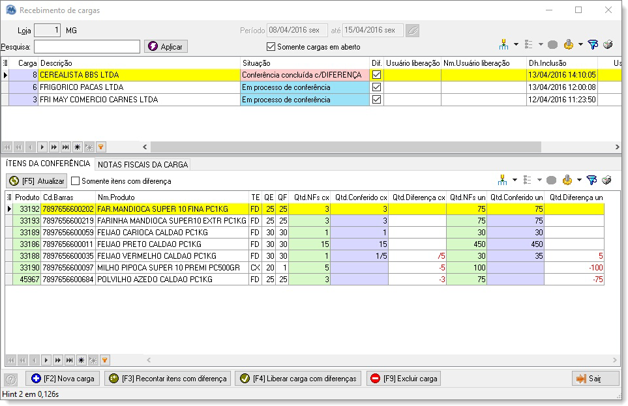This screenshot has width=628, height=406.
Task: Expand arrow next to items grid tree-list icon
Action: 539,180
